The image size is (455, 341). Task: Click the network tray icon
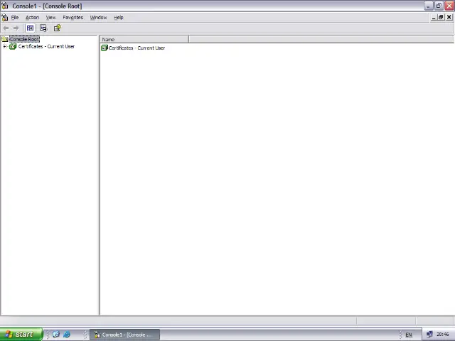point(429,335)
